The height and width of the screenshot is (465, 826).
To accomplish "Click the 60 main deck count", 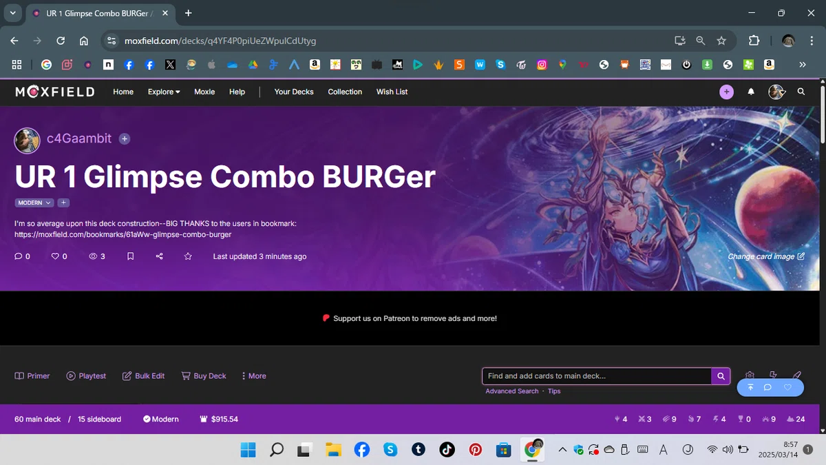I will (38, 419).
